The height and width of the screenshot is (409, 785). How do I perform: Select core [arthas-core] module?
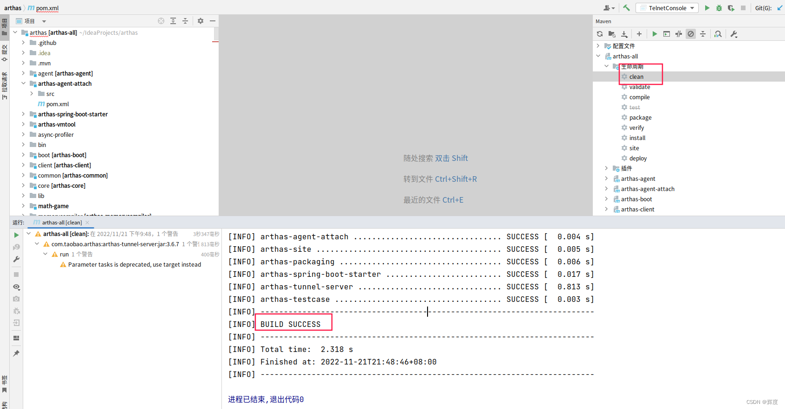tap(62, 185)
